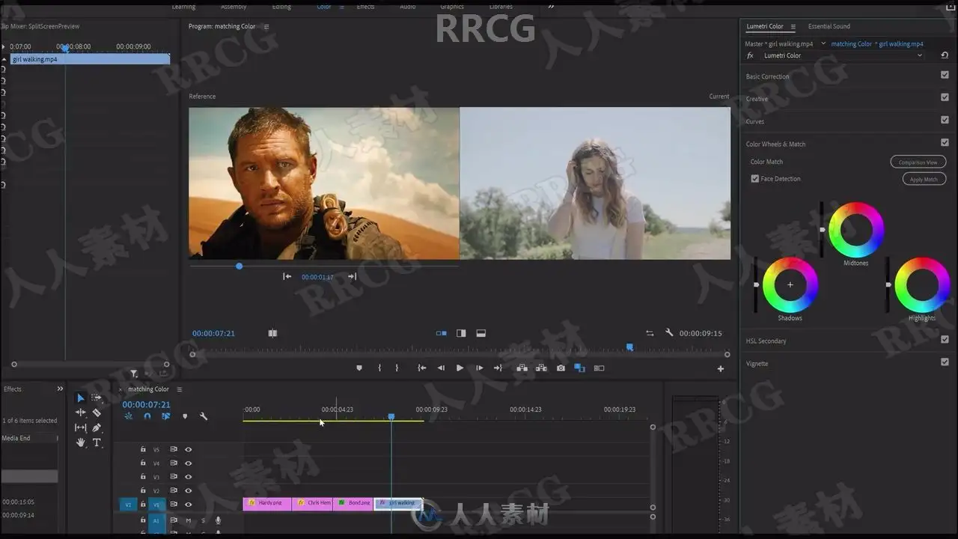
Task: Click the Comparison View button
Action: (x=918, y=162)
